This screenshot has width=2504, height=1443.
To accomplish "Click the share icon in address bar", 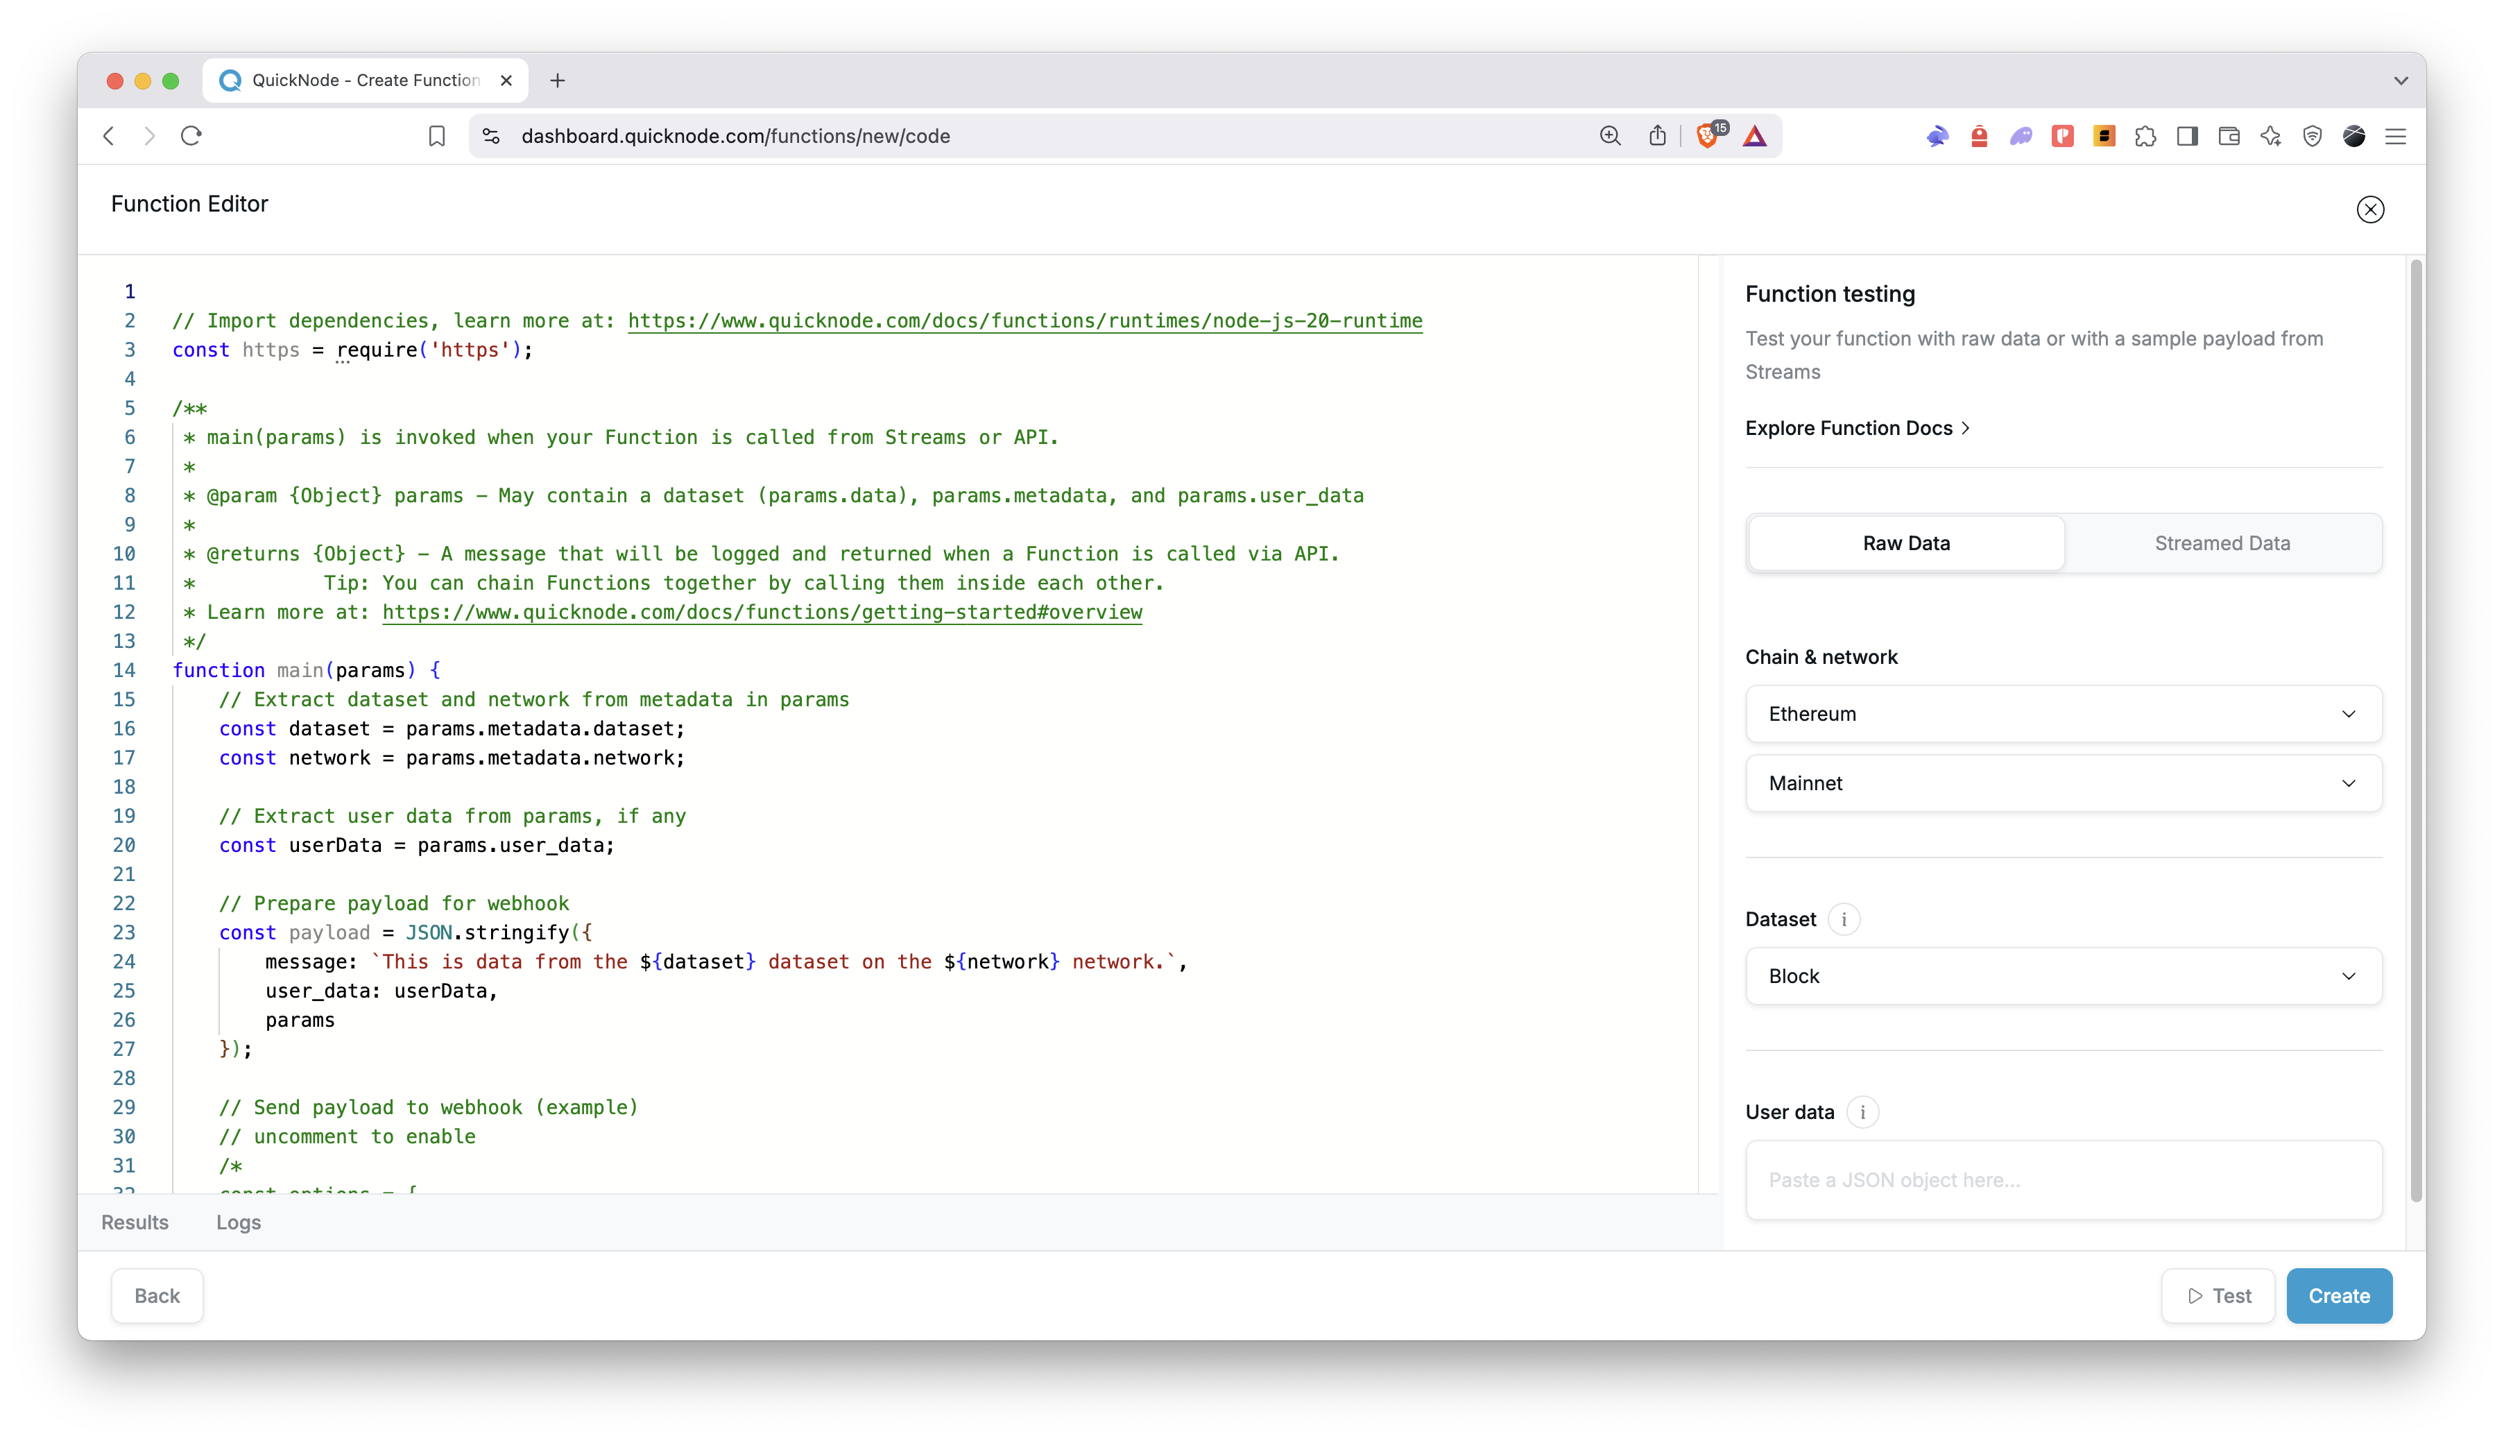I will pos(1657,136).
